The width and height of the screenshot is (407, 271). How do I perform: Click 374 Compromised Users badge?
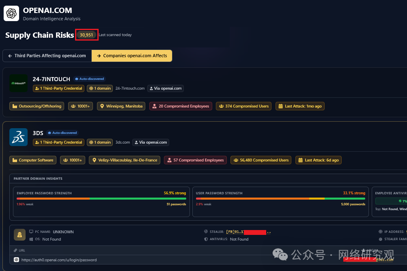point(244,106)
